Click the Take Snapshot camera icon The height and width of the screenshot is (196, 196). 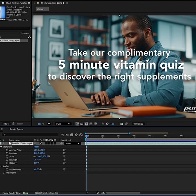coord(122,124)
